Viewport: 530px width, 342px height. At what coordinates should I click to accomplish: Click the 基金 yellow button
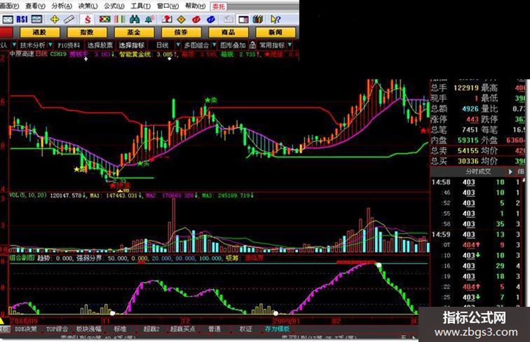tap(134, 32)
